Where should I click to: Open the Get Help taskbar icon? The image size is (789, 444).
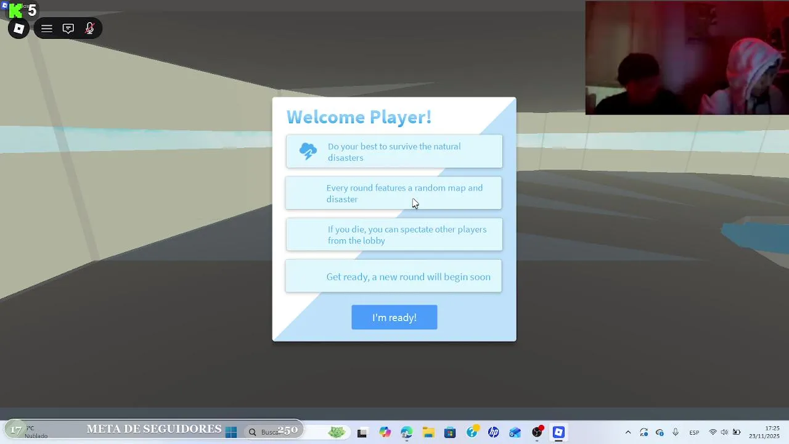pyautogui.click(x=472, y=432)
